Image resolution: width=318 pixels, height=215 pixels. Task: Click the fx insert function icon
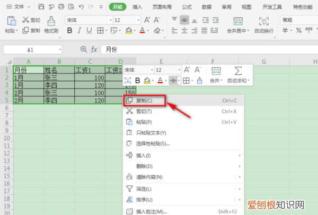[94, 49]
